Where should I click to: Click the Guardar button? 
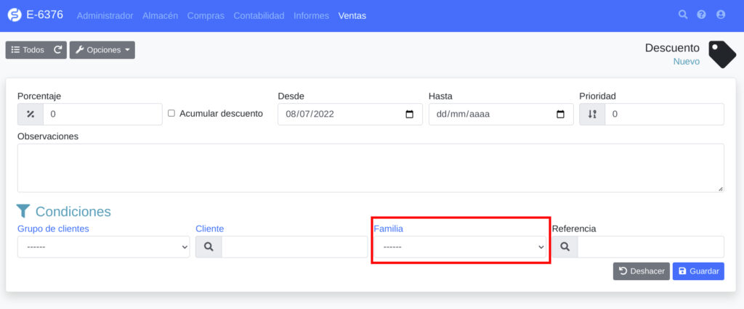tap(697, 271)
